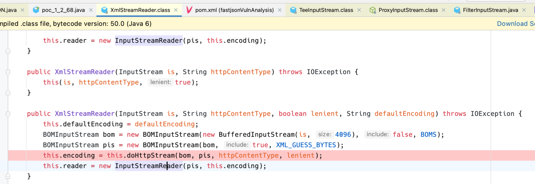Click the XML_GUESS_BYTES constant
The width and height of the screenshot is (535, 184).
tap(306, 145)
